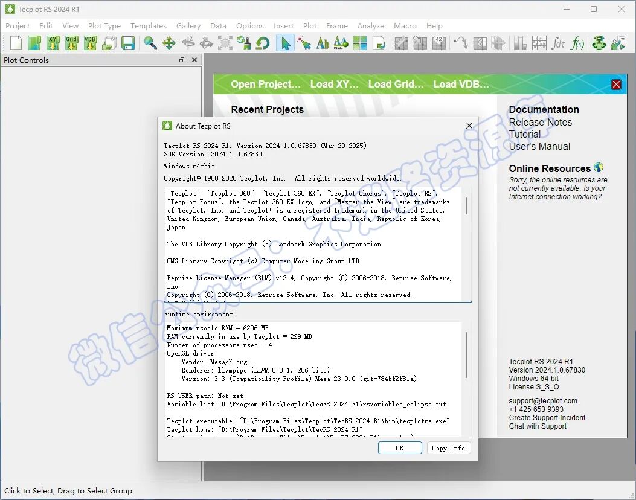Image resolution: width=636 pixels, height=500 pixels.
Task: Click the 'Recent Projects' heading
Action: pyautogui.click(x=268, y=109)
